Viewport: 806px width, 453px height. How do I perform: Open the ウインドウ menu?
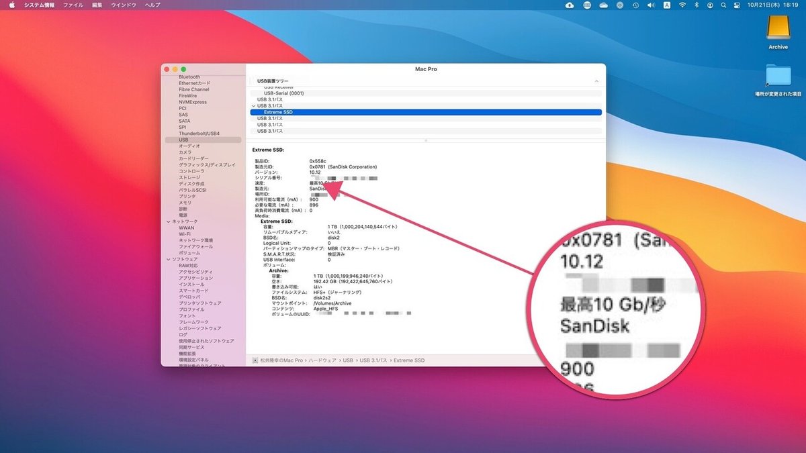coord(124,5)
